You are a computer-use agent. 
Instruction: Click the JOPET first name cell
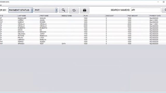point(42,34)
